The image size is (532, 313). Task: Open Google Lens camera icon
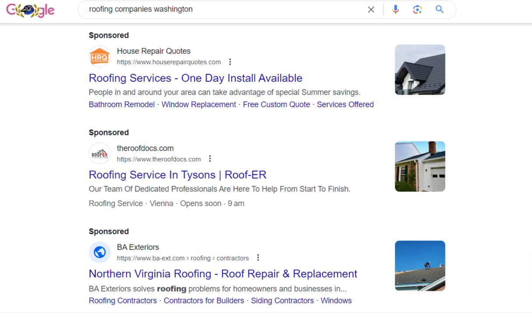pos(417,9)
